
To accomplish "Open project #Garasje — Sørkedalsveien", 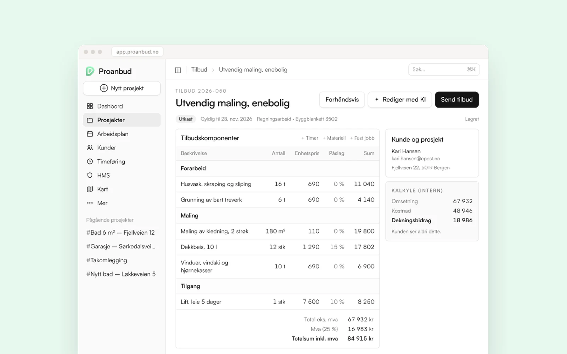I will click(121, 246).
